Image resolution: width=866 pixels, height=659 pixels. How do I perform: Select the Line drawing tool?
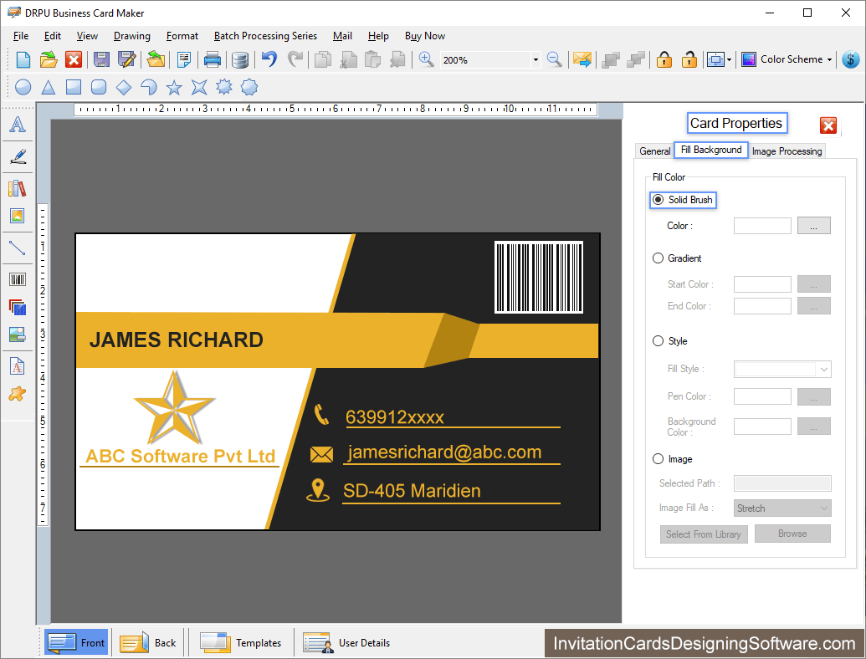tap(18, 248)
